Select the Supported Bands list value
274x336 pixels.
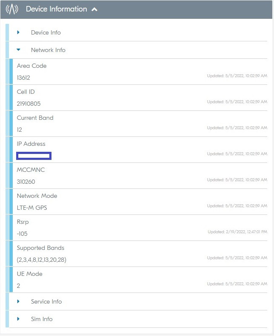[x=41, y=260]
